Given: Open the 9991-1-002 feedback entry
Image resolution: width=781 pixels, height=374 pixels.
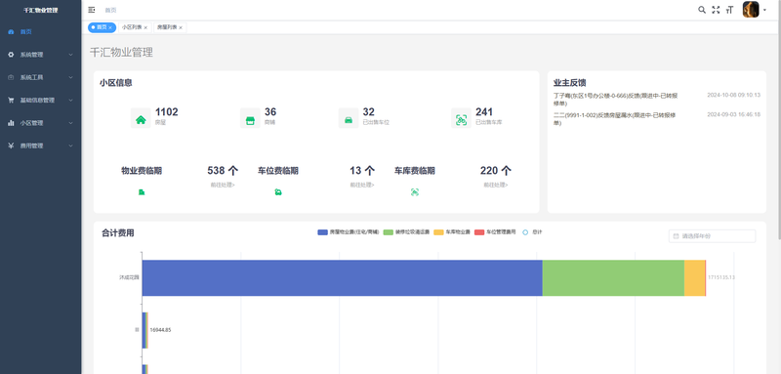Looking at the screenshot, I should (x=615, y=118).
